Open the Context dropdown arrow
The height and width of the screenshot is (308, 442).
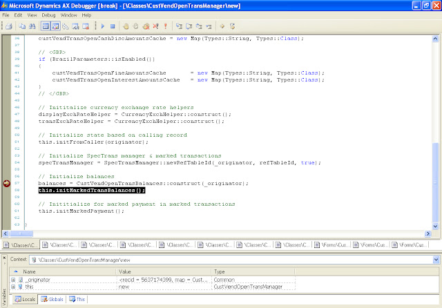tap(436, 260)
